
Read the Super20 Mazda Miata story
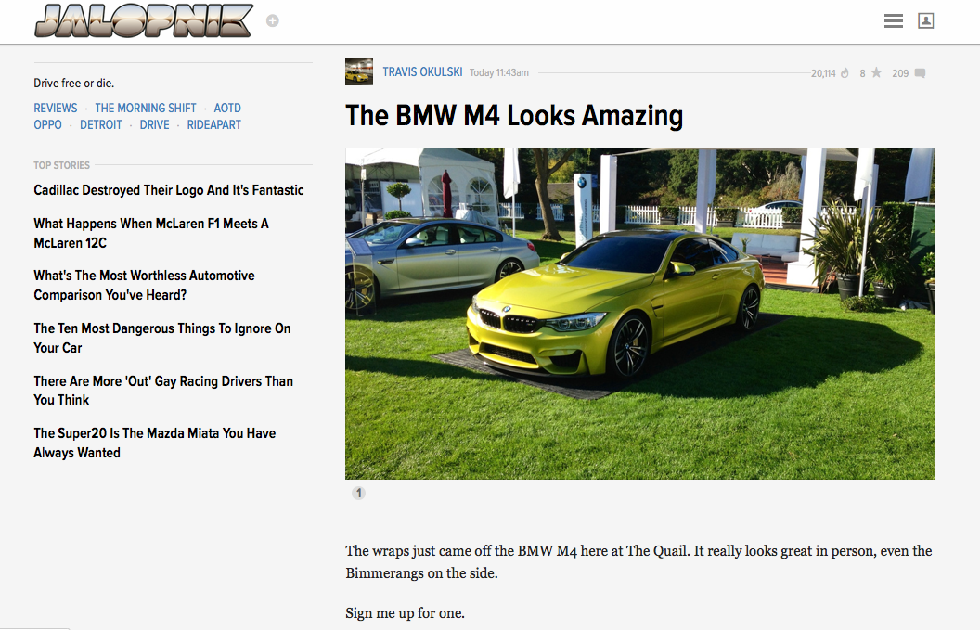(x=154, y=443)
